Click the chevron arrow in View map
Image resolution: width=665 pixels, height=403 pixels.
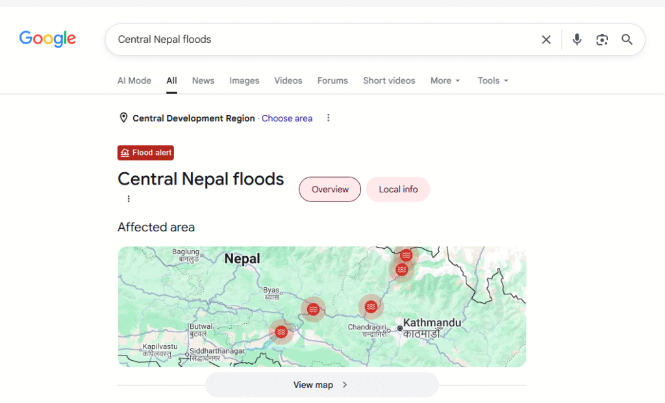pyautogui.click(x=345, y=385)
